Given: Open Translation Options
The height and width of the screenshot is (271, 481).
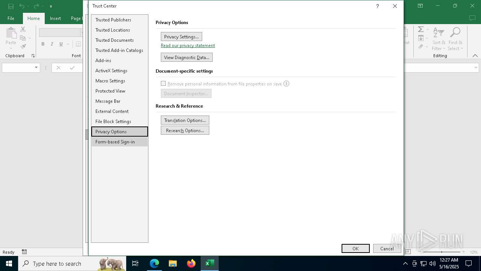Looking at the screenshot, I should coord(185,120).
